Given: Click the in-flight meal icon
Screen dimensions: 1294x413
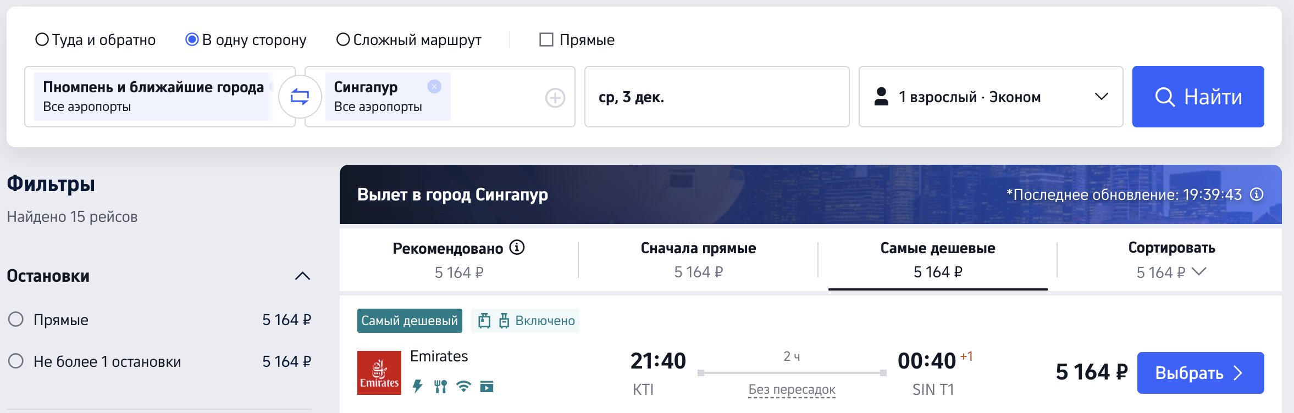Looking at the screenshot, I should (x=440, y=387).
